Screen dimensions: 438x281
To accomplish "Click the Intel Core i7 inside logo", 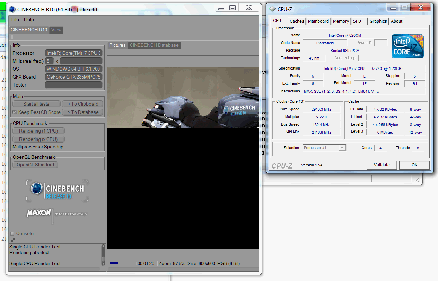I will point(408,46).
